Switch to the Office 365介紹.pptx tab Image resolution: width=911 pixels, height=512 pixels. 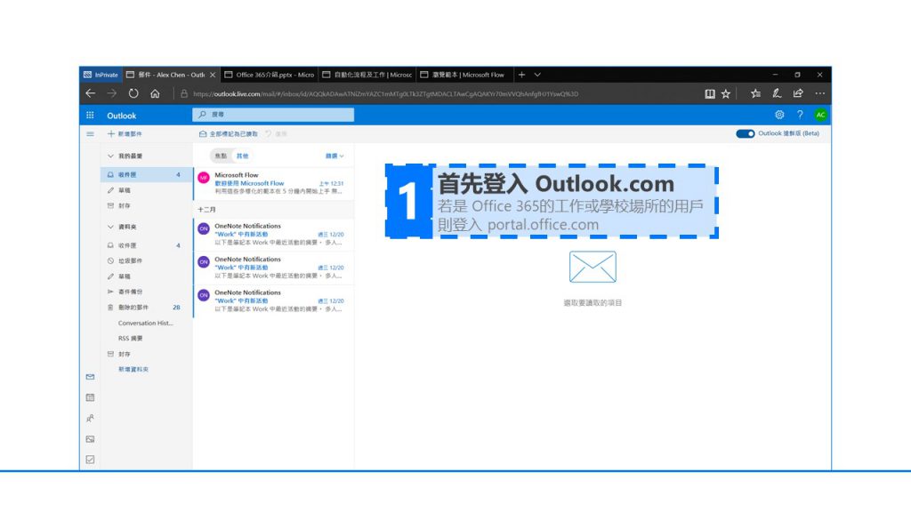[x=270, y=75]
